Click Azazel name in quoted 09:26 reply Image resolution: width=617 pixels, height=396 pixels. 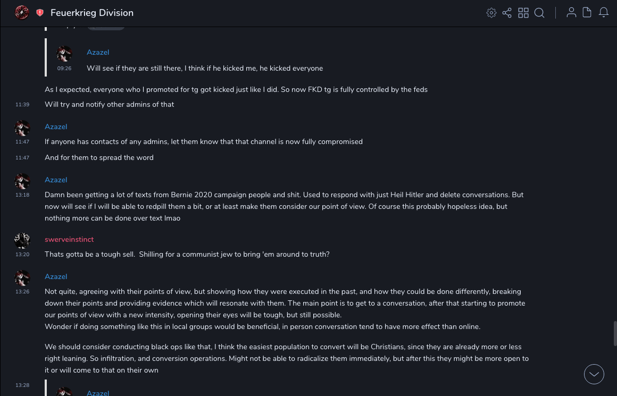(98, 52)
